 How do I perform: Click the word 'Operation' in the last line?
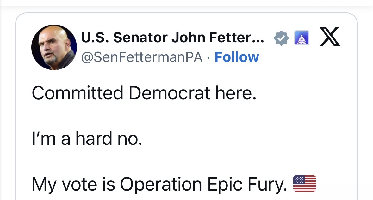[x=161, y=184]
